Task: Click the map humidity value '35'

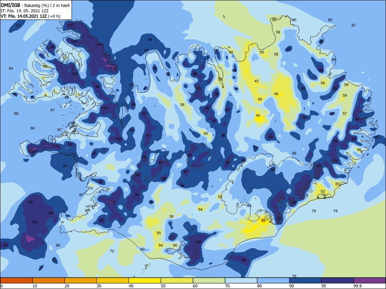Action: tap(263, 220)
